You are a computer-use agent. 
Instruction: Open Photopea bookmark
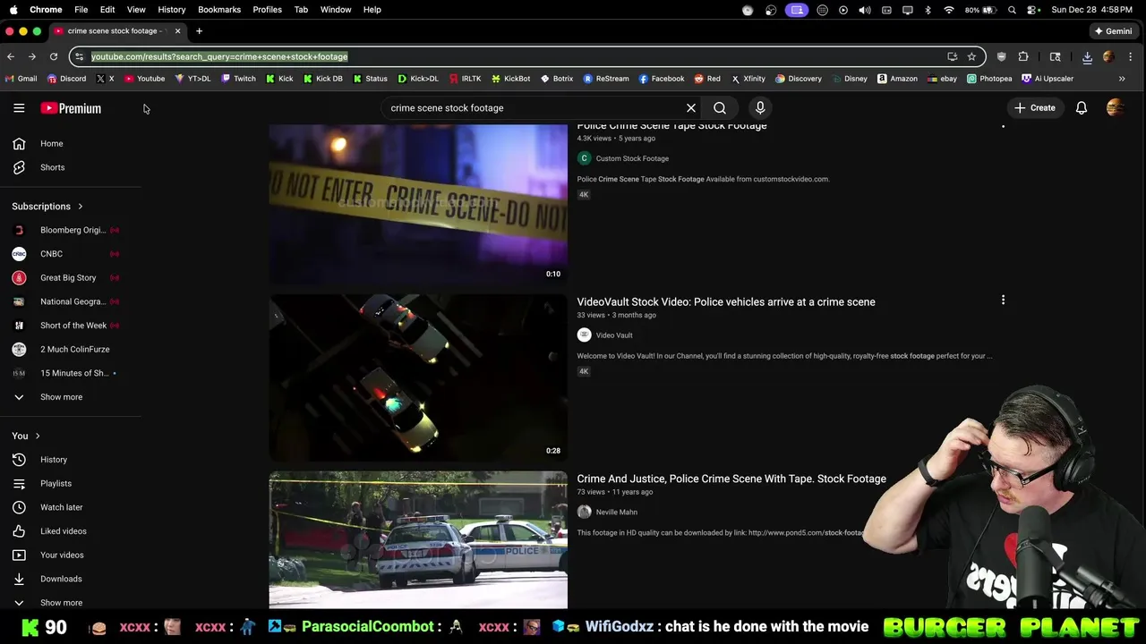[989, 79]
